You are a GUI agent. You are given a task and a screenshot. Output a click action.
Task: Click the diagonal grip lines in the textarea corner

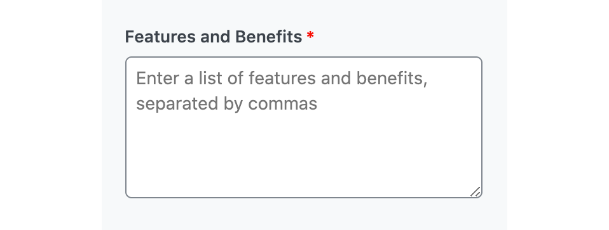[x=476, y=191]
